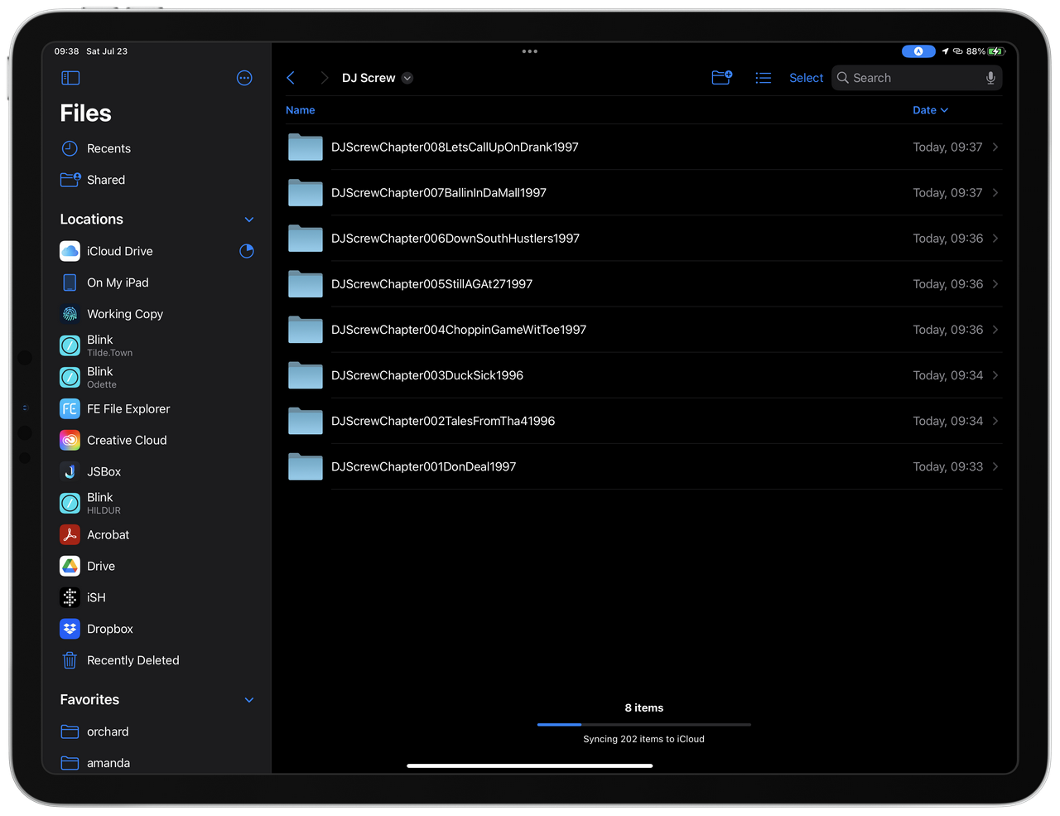This screenshot has height=816, width=1060.
Task: Collapse the Locations section
Action: 249,220
